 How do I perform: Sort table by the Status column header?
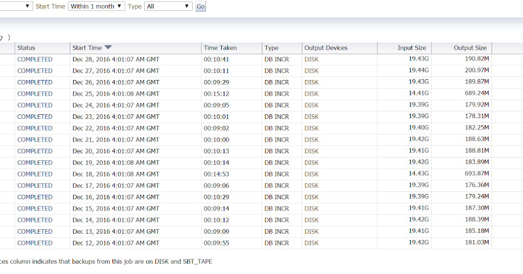[x=26, y=48]
